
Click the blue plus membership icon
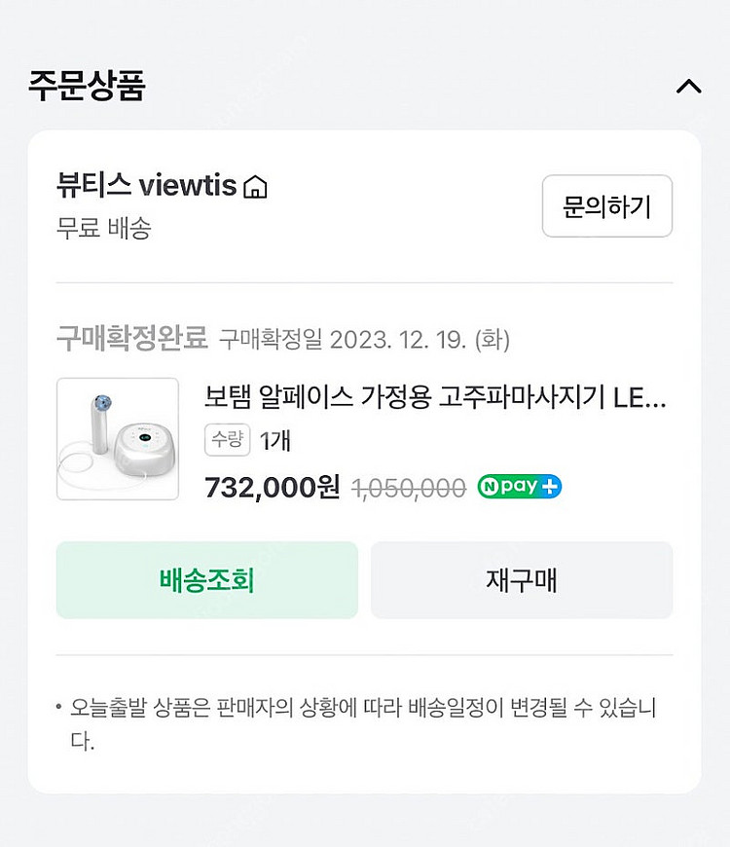(x=552, y=487)
